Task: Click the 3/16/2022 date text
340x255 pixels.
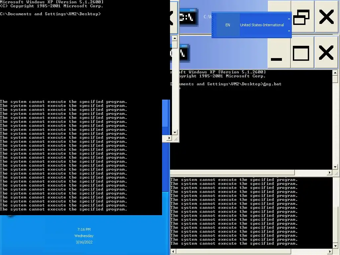Action: (x=84, y=242)
